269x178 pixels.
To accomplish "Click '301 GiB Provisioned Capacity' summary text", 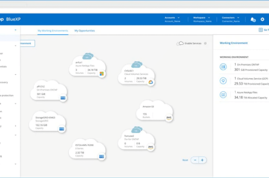I will coord(251,70).
